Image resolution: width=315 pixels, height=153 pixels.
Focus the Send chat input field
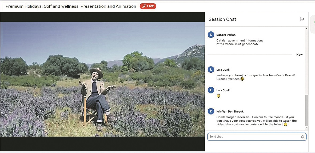pos(253,137)
